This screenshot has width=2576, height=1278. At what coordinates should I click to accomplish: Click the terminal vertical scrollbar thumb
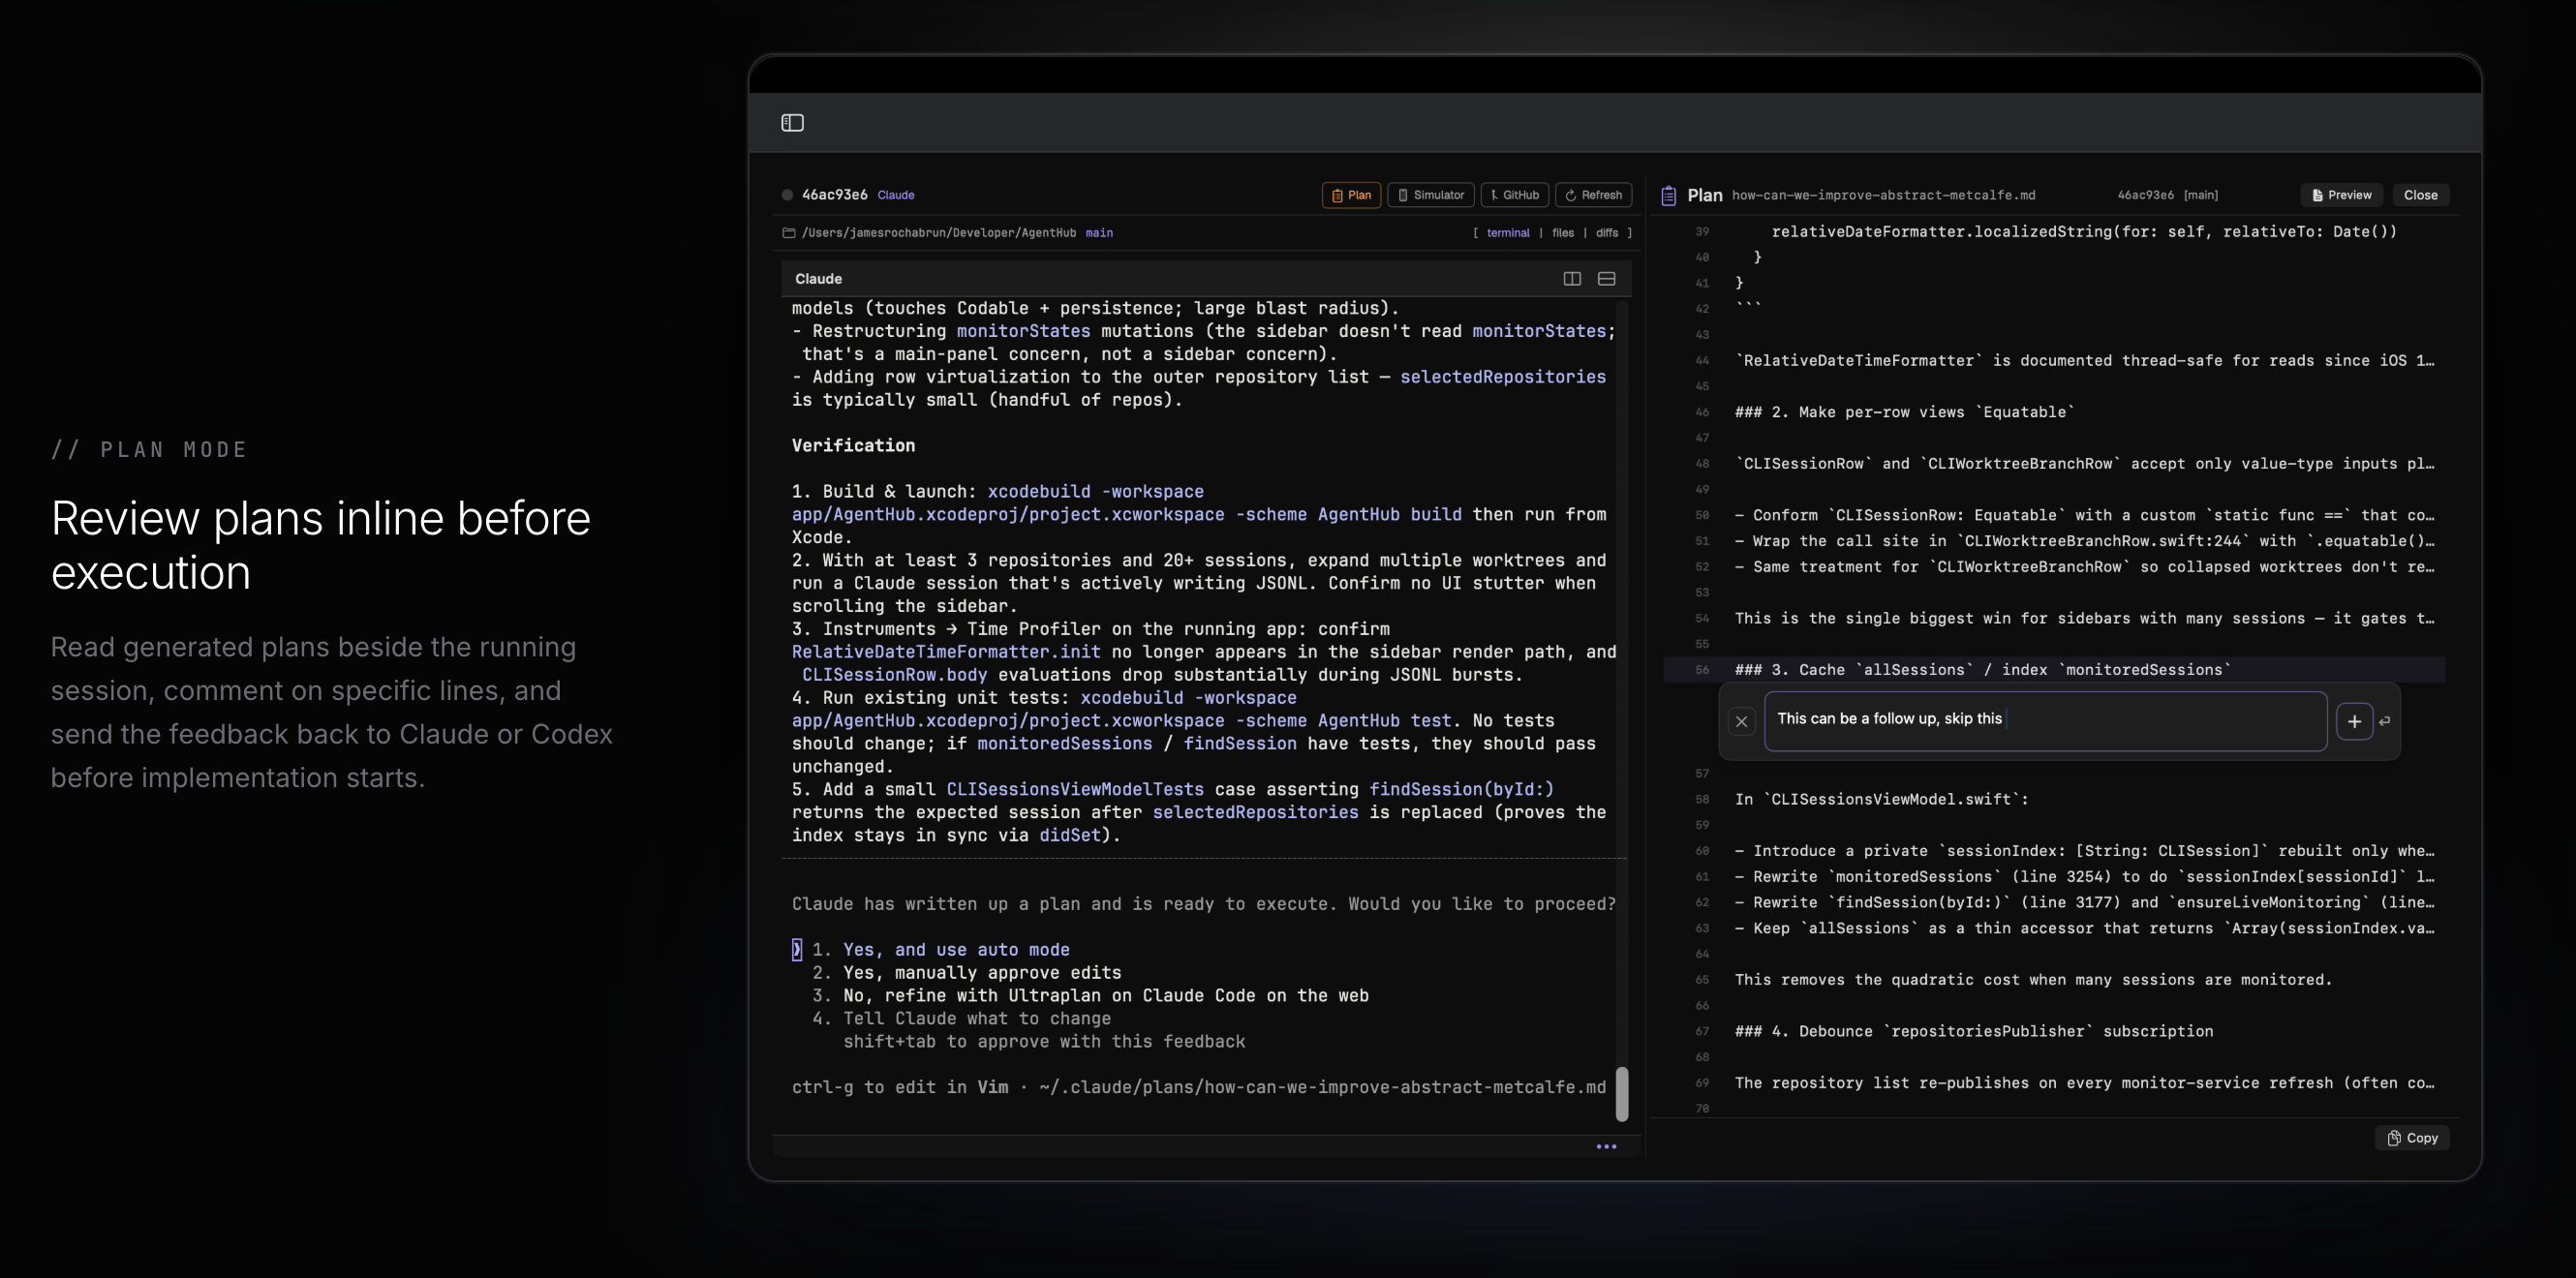pos(1622,1094)
